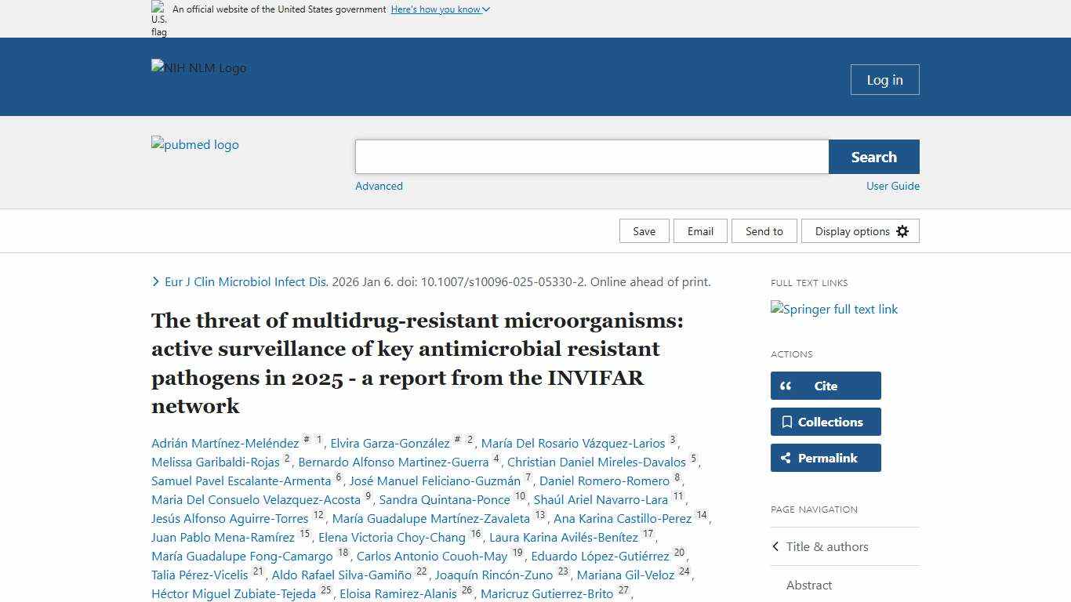This screenshot has width=1071, height=602.
Task: Click the NIH NLM logo
Action: pyautogui.click(x=198, y=68)
